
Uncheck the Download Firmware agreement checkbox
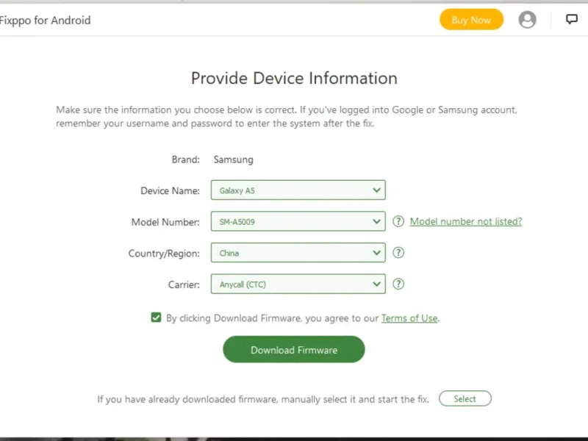156,318
